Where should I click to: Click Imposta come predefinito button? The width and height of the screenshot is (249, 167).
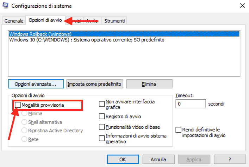tap(95, 84)
